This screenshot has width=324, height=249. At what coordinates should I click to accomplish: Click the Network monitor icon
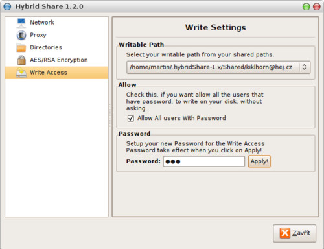[x=21, y=23]
